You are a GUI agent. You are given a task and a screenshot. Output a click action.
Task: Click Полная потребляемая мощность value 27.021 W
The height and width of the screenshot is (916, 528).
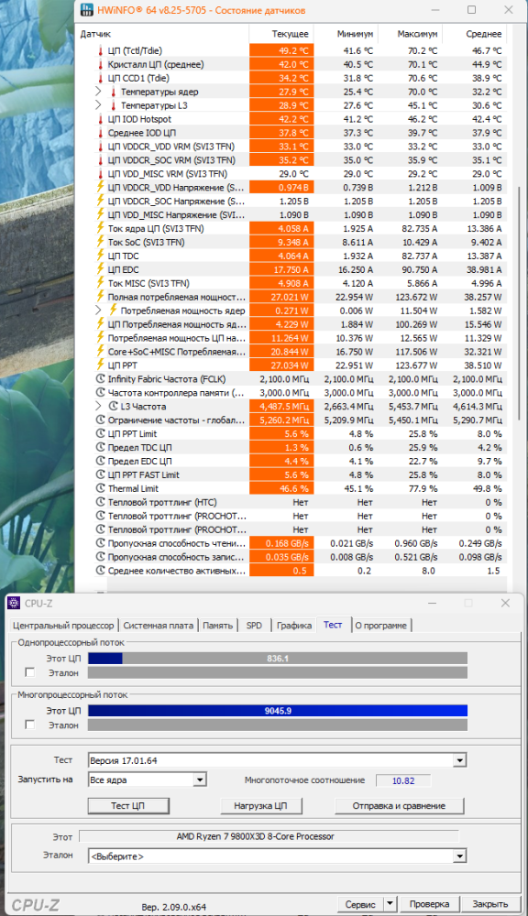(281, 297)
